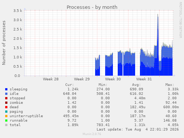Viewport: 184px width, 138px height.
Task: Click the uninterruptible legend color swatch
Action: click(6, 116)
